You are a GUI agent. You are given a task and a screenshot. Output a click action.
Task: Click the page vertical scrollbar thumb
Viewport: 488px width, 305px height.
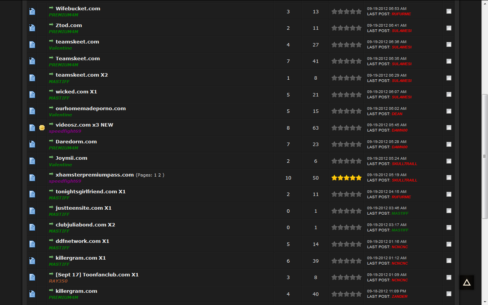coord(485,156)
